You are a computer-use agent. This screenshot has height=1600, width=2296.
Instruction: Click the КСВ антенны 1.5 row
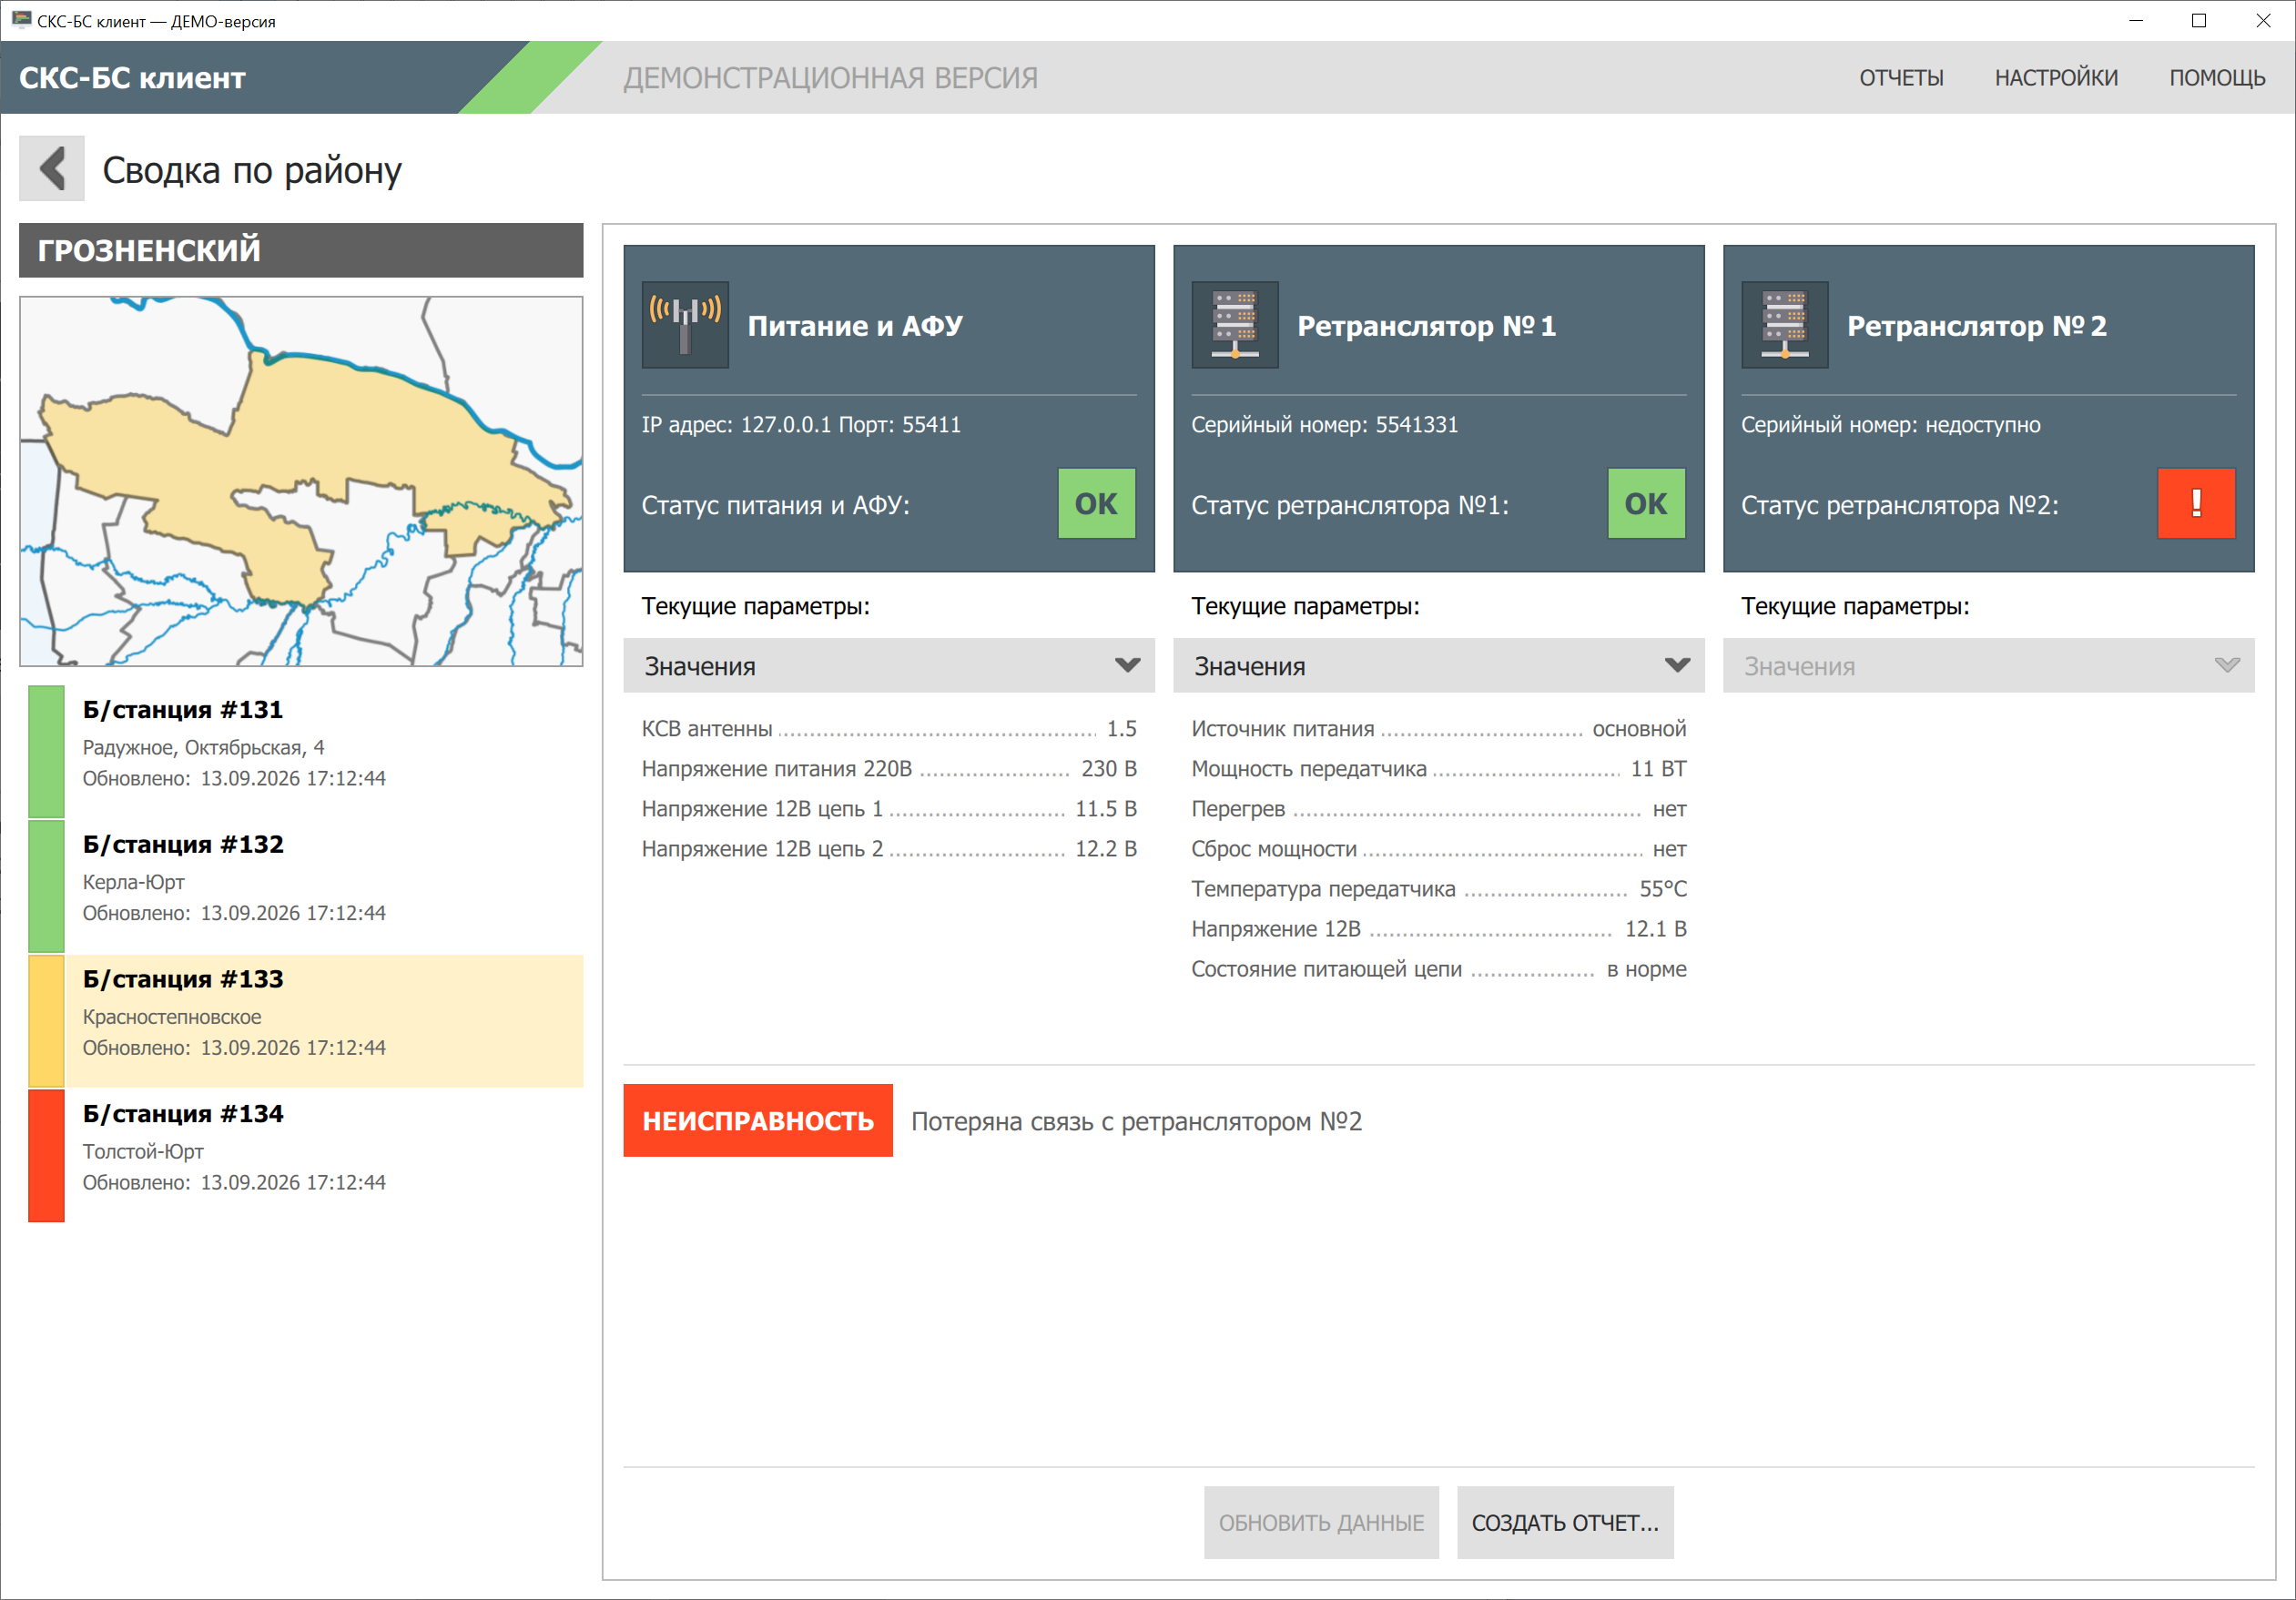click(x=889, y=729)
